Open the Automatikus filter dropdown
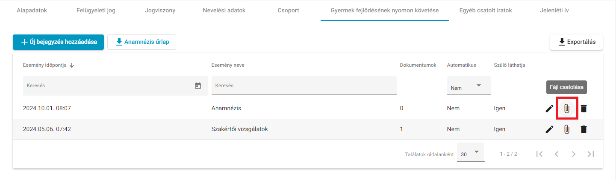The image size is (616, 180). pyautogui.click(x=469, y=86)
